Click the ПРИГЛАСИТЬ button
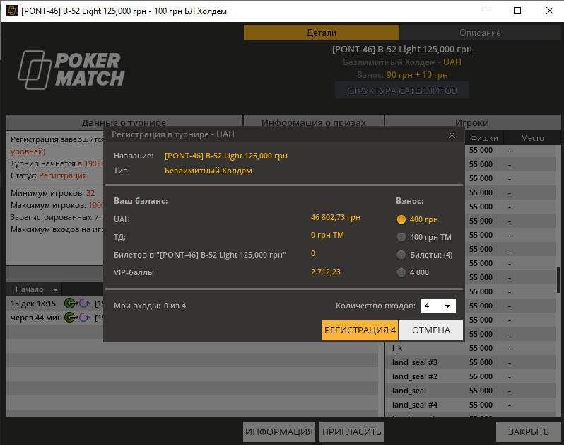This screenshot has height=445, width=564. click(x=352, y=432)
